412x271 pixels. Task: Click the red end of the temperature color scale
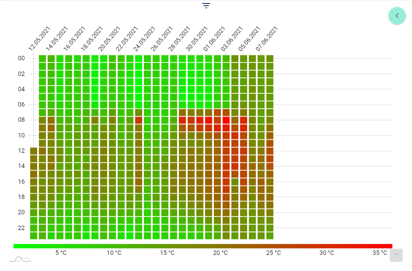[388, 246]
